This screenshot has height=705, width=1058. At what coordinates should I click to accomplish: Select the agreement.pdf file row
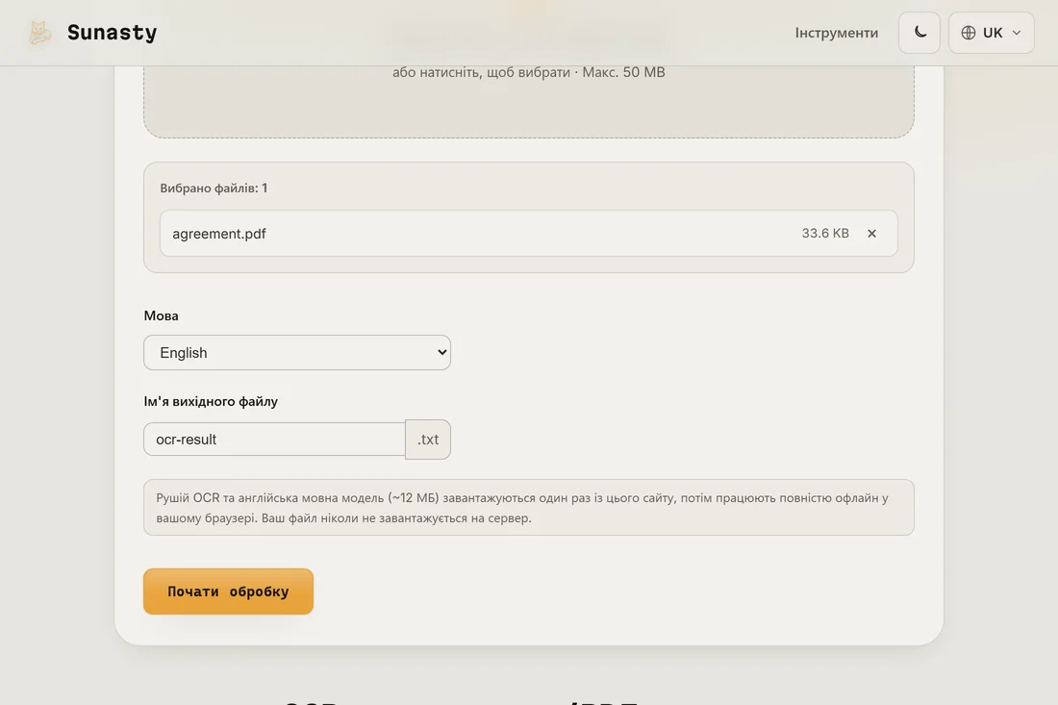[528, 234]
